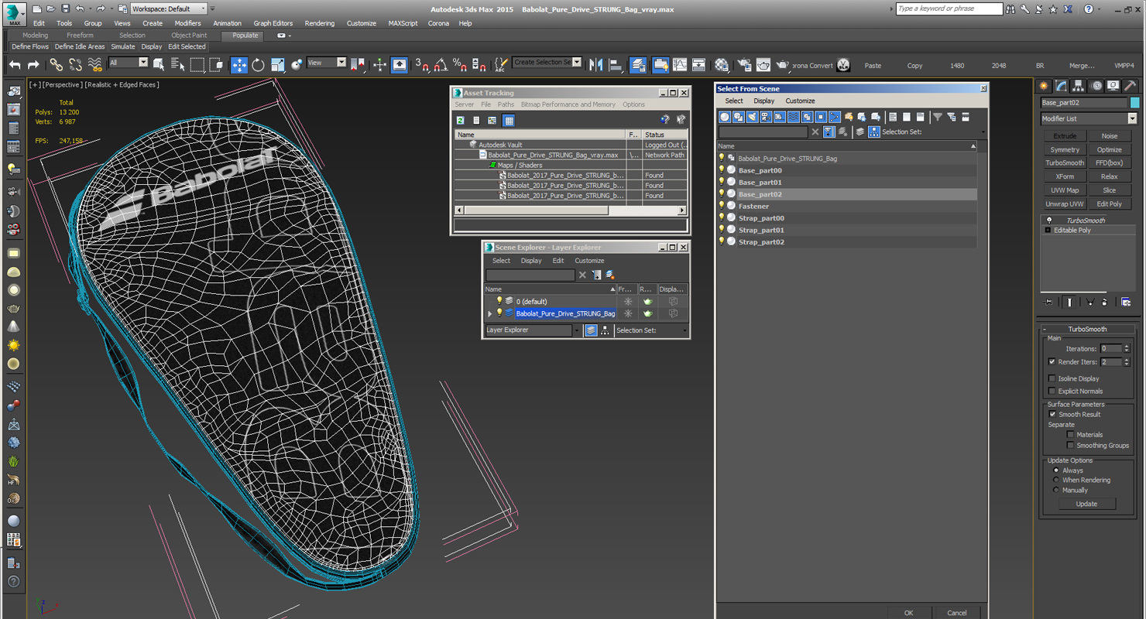This screenshot has height=619, width=1146.
Task: Toggle Display Cameras filter in Select From Scene
Action: [x=766, y=117]
